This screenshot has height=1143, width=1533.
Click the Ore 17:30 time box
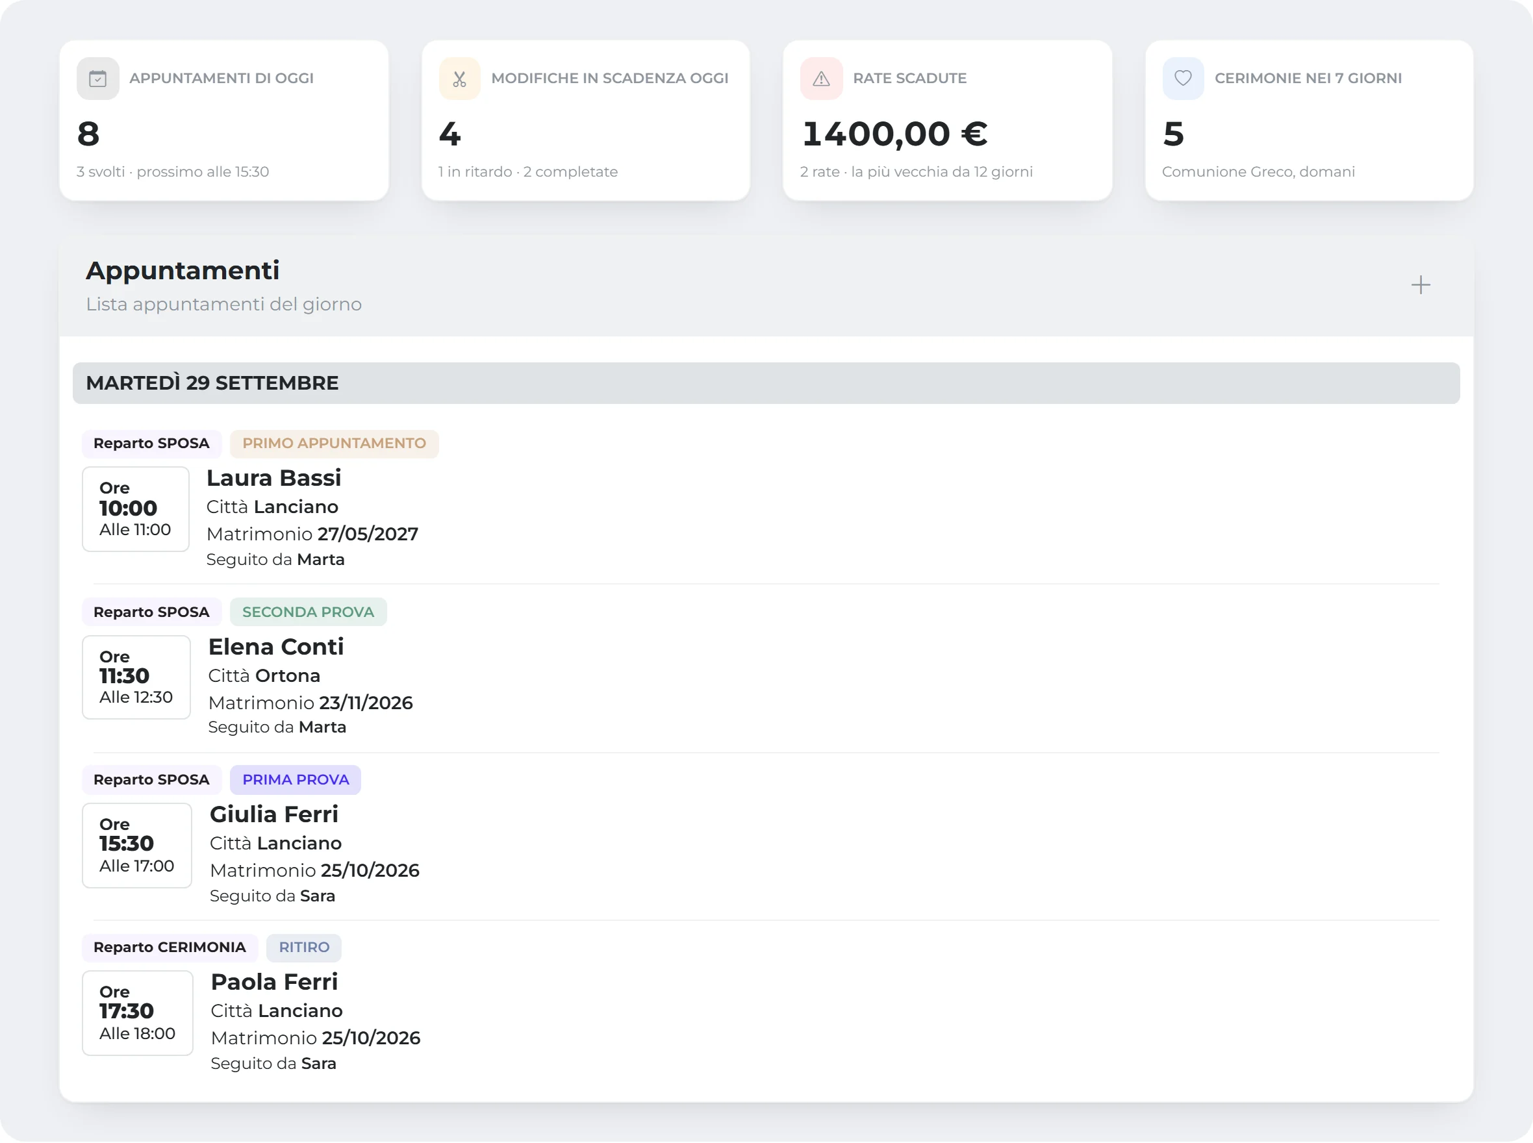138,1013
